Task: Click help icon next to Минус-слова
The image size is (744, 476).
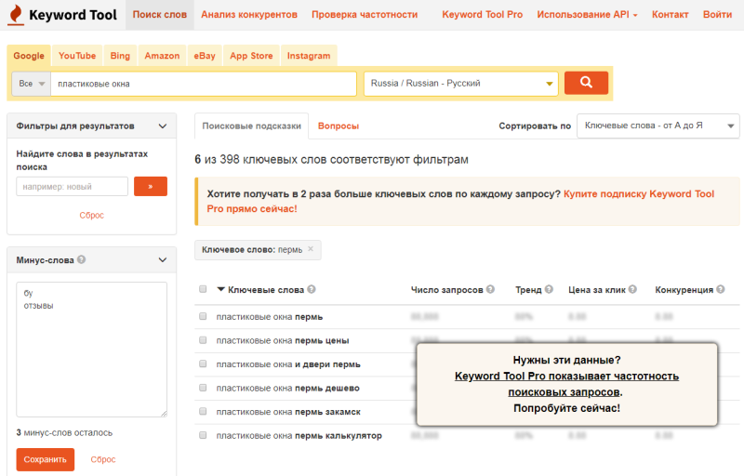Action: coord(82,259)
